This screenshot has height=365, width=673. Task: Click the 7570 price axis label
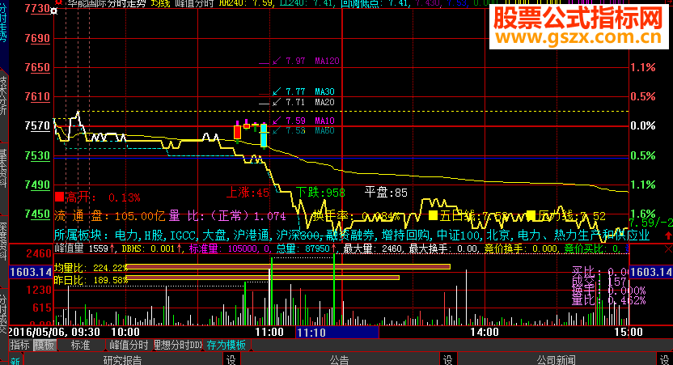[37, 125]
